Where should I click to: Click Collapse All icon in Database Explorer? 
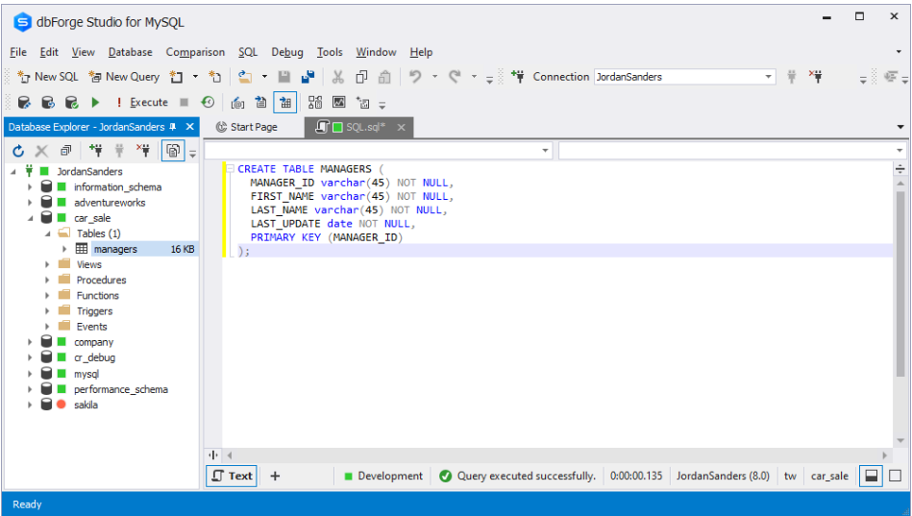click(65, 151)
